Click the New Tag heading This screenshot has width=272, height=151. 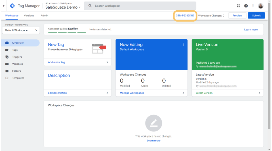tap(56, 44)
